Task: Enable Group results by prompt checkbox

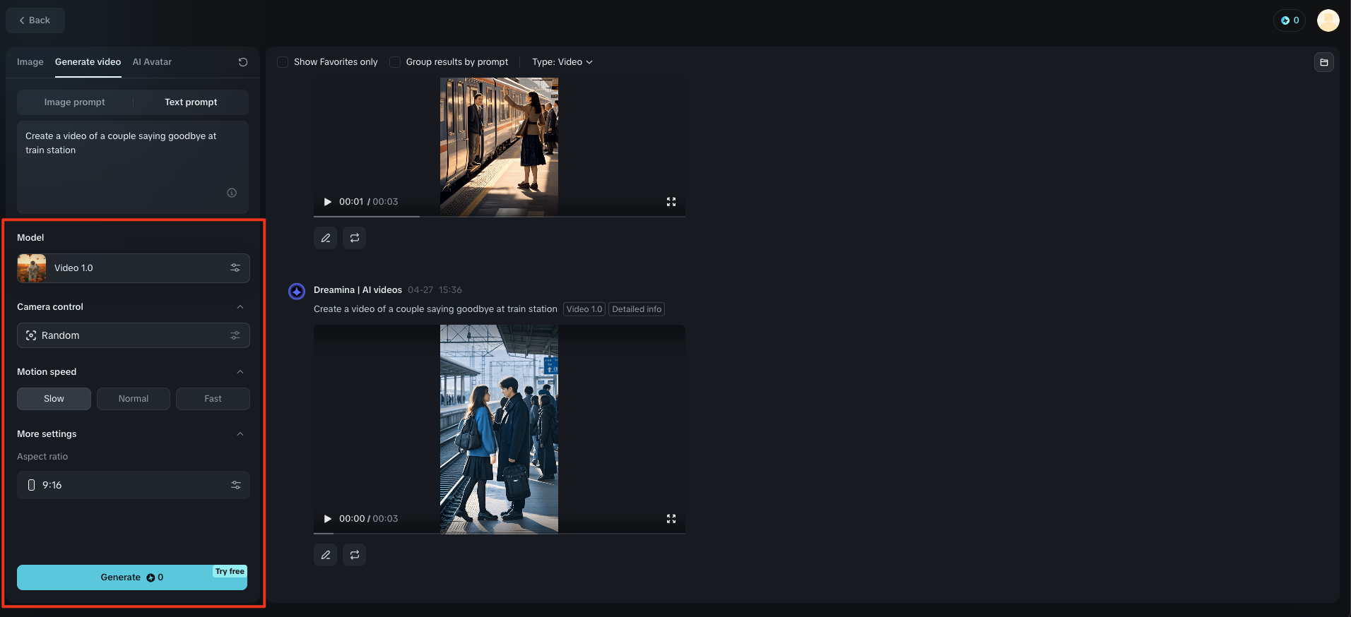Action: (x=395, y=62)
